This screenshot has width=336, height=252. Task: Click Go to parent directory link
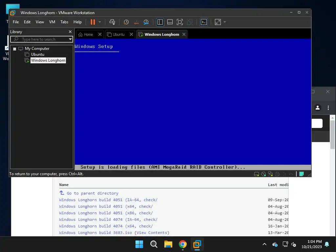point(92,193)
